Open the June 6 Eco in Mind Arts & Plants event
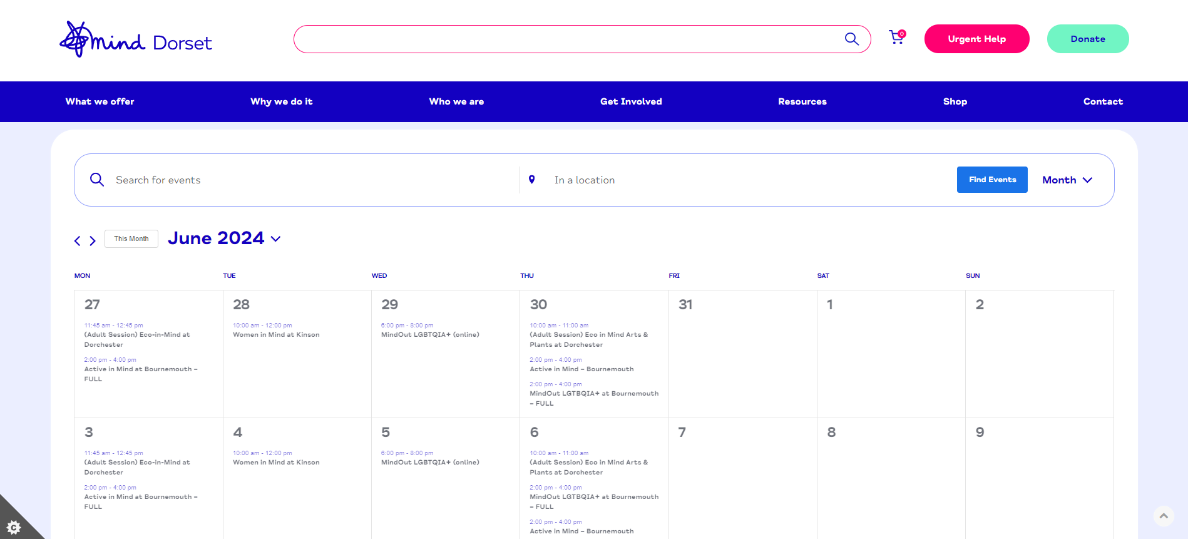The image size is (1188, 539). pyautogui.click(x=589, y=467)
